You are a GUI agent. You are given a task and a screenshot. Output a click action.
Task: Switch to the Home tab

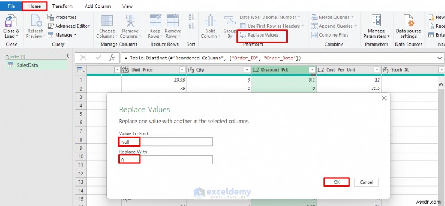pyautogui.click(x=34, y=6)
